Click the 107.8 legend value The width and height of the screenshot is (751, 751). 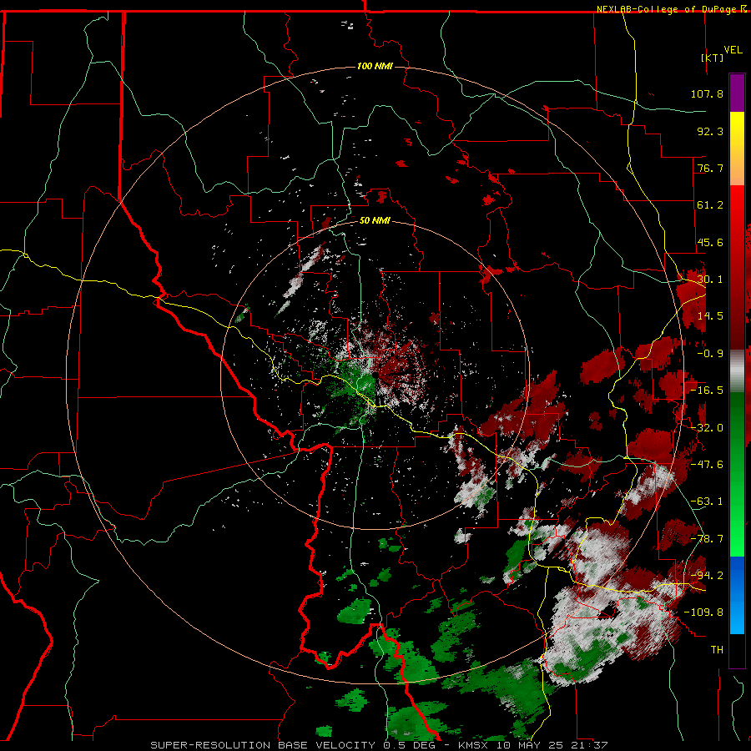coord(707,93)
